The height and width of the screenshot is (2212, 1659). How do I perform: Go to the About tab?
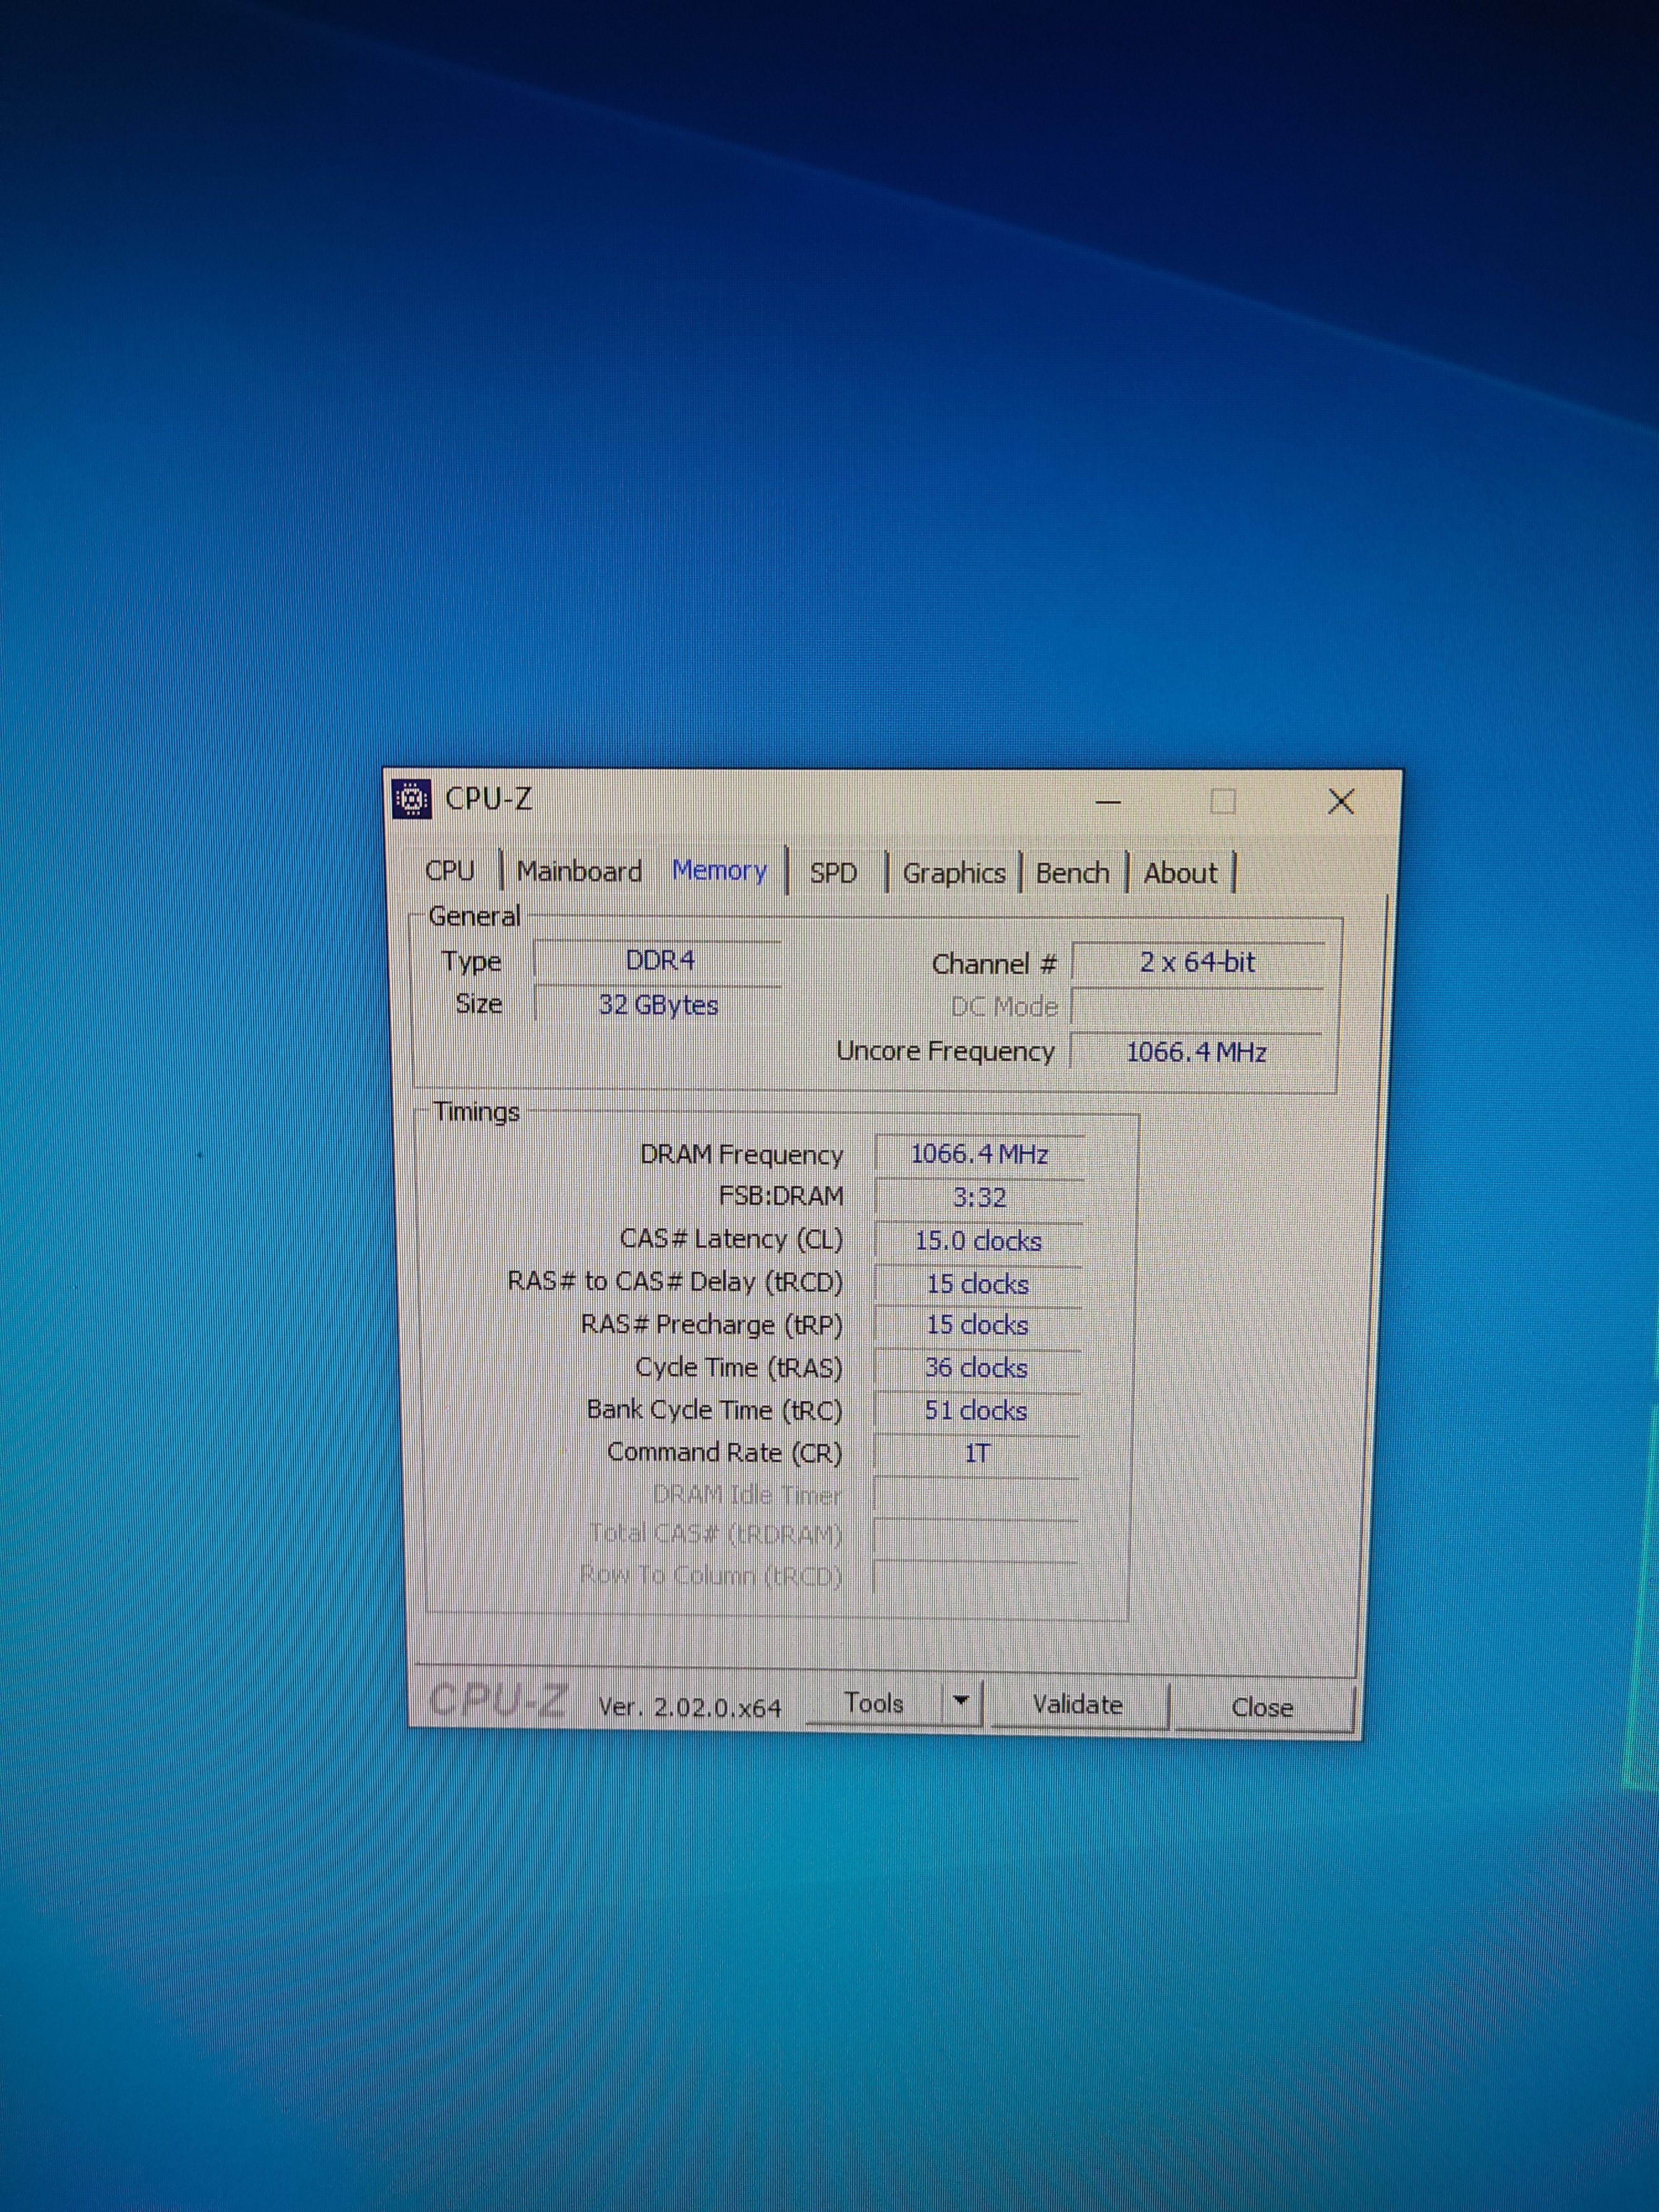[1180, 873]
